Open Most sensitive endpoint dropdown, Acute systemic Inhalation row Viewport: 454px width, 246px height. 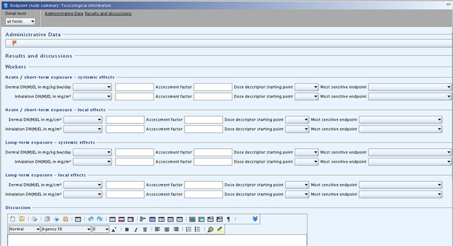[x=410, y=96]
